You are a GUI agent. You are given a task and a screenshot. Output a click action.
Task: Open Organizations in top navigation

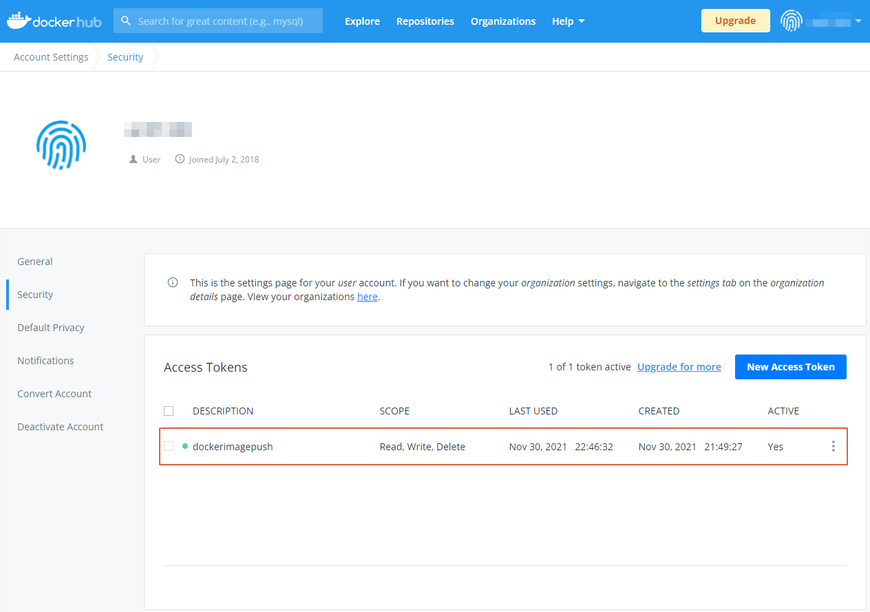pyautogui.click(x=503, y=21)
